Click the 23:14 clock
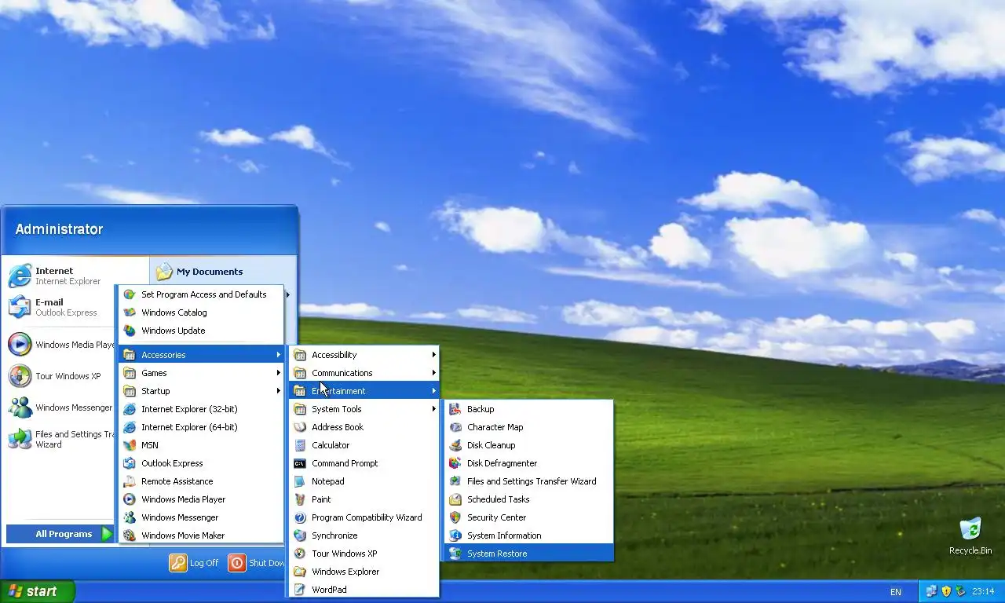1005x603 pixels. tap(983, 591)
